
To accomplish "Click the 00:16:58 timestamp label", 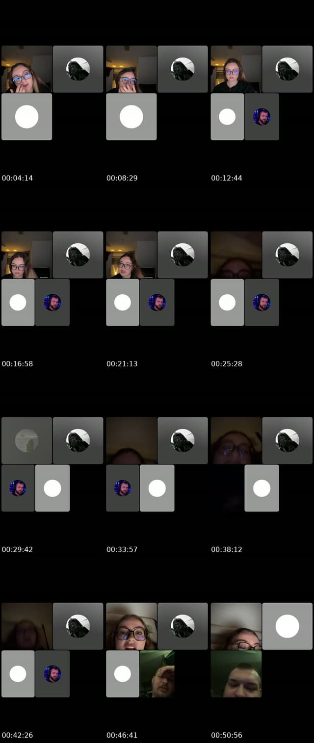I will (x=17, y=364).
